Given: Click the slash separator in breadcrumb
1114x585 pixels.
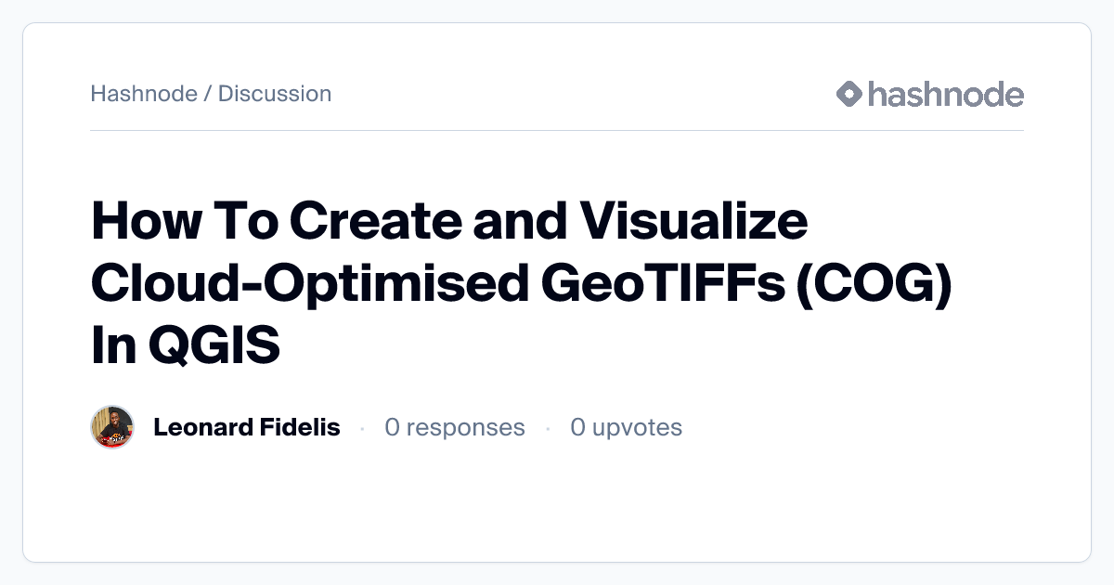Looking at the screenshot, I should (208, 94).
